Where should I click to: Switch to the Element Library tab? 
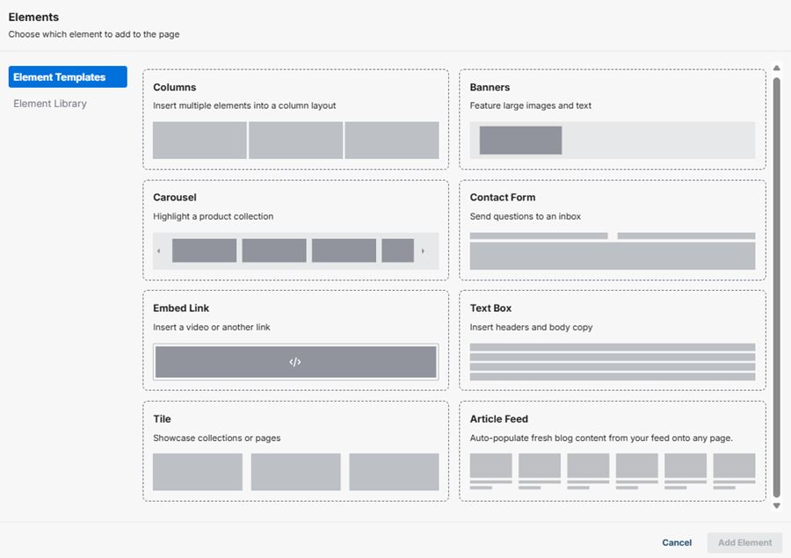click(50, 104)
